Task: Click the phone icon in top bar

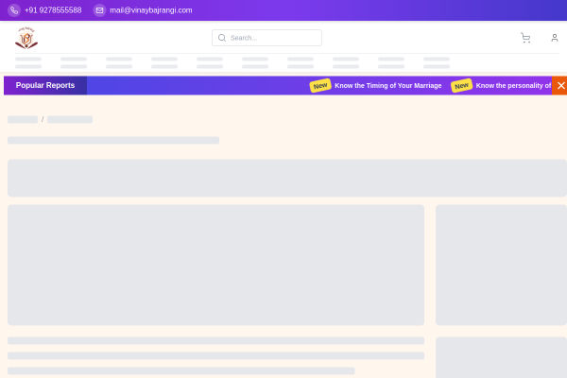Action: (x=13, y=10)
